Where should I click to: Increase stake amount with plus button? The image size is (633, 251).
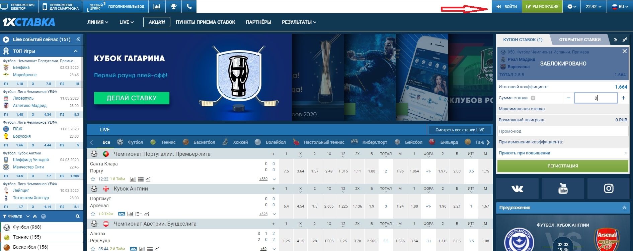pyautogui.click(x=623, y=98)
